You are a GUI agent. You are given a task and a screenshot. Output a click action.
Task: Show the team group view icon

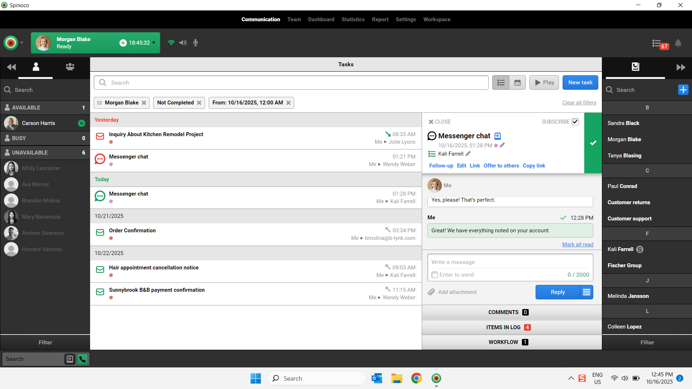click(70, 67)
